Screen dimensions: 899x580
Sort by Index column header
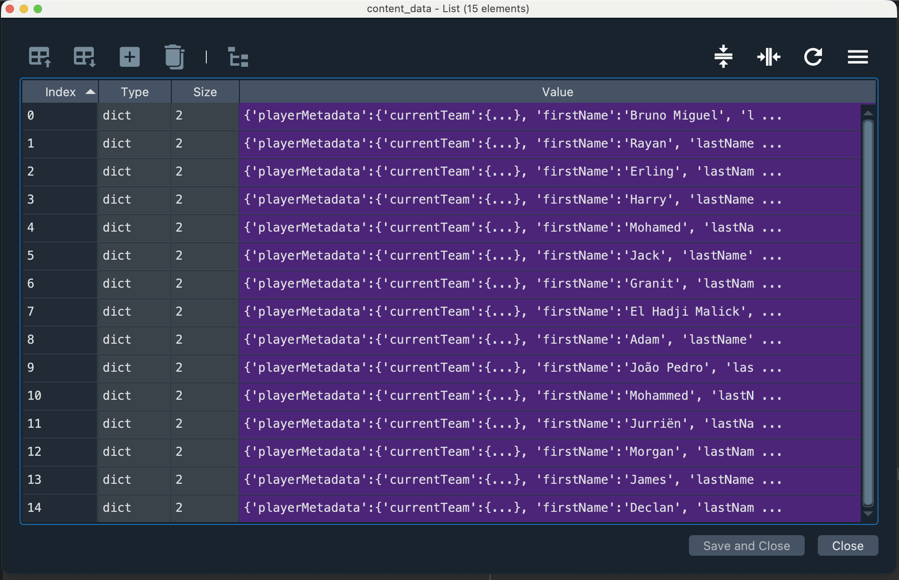pyautogui.click(x=60, y=92)
